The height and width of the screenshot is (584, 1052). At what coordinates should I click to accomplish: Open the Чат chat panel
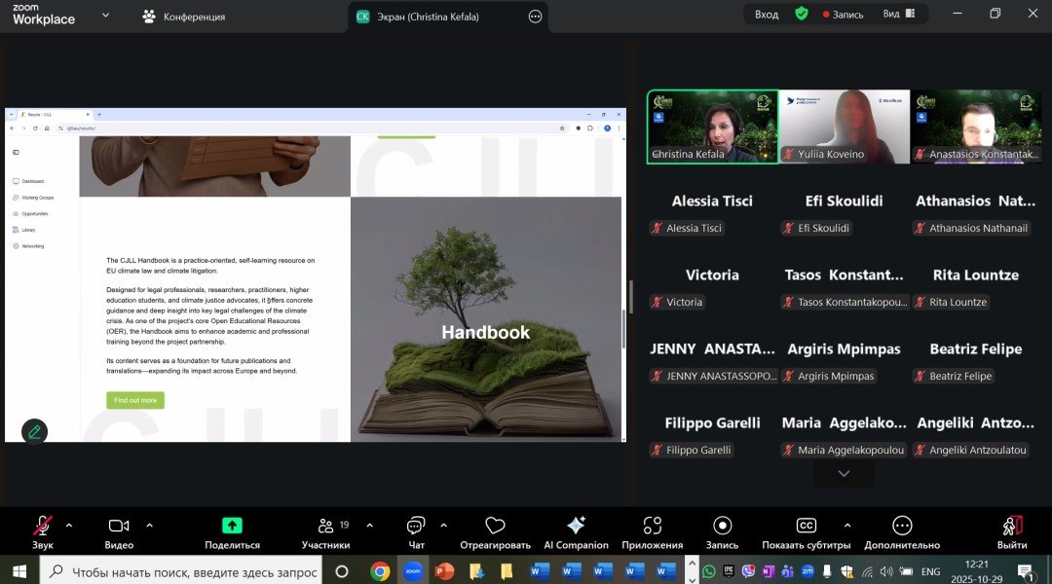416,527
